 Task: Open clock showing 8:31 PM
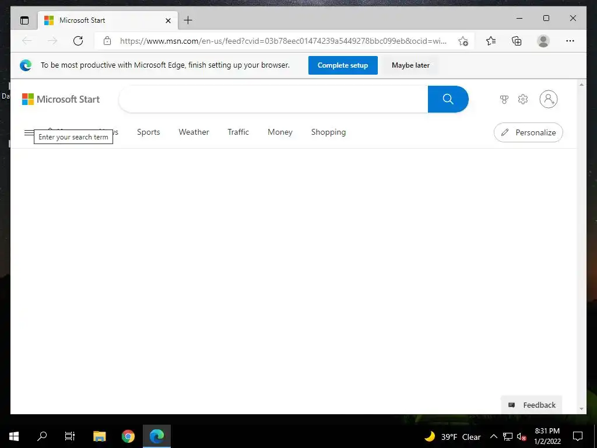click(x=547, y=436)
